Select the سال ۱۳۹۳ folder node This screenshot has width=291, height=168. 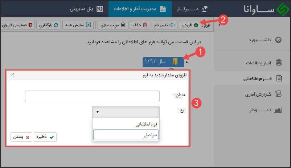click(163, 62)
